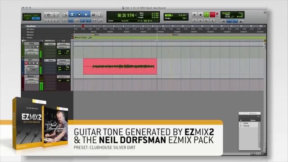Select the Zoomer tool

pos(65,14)
